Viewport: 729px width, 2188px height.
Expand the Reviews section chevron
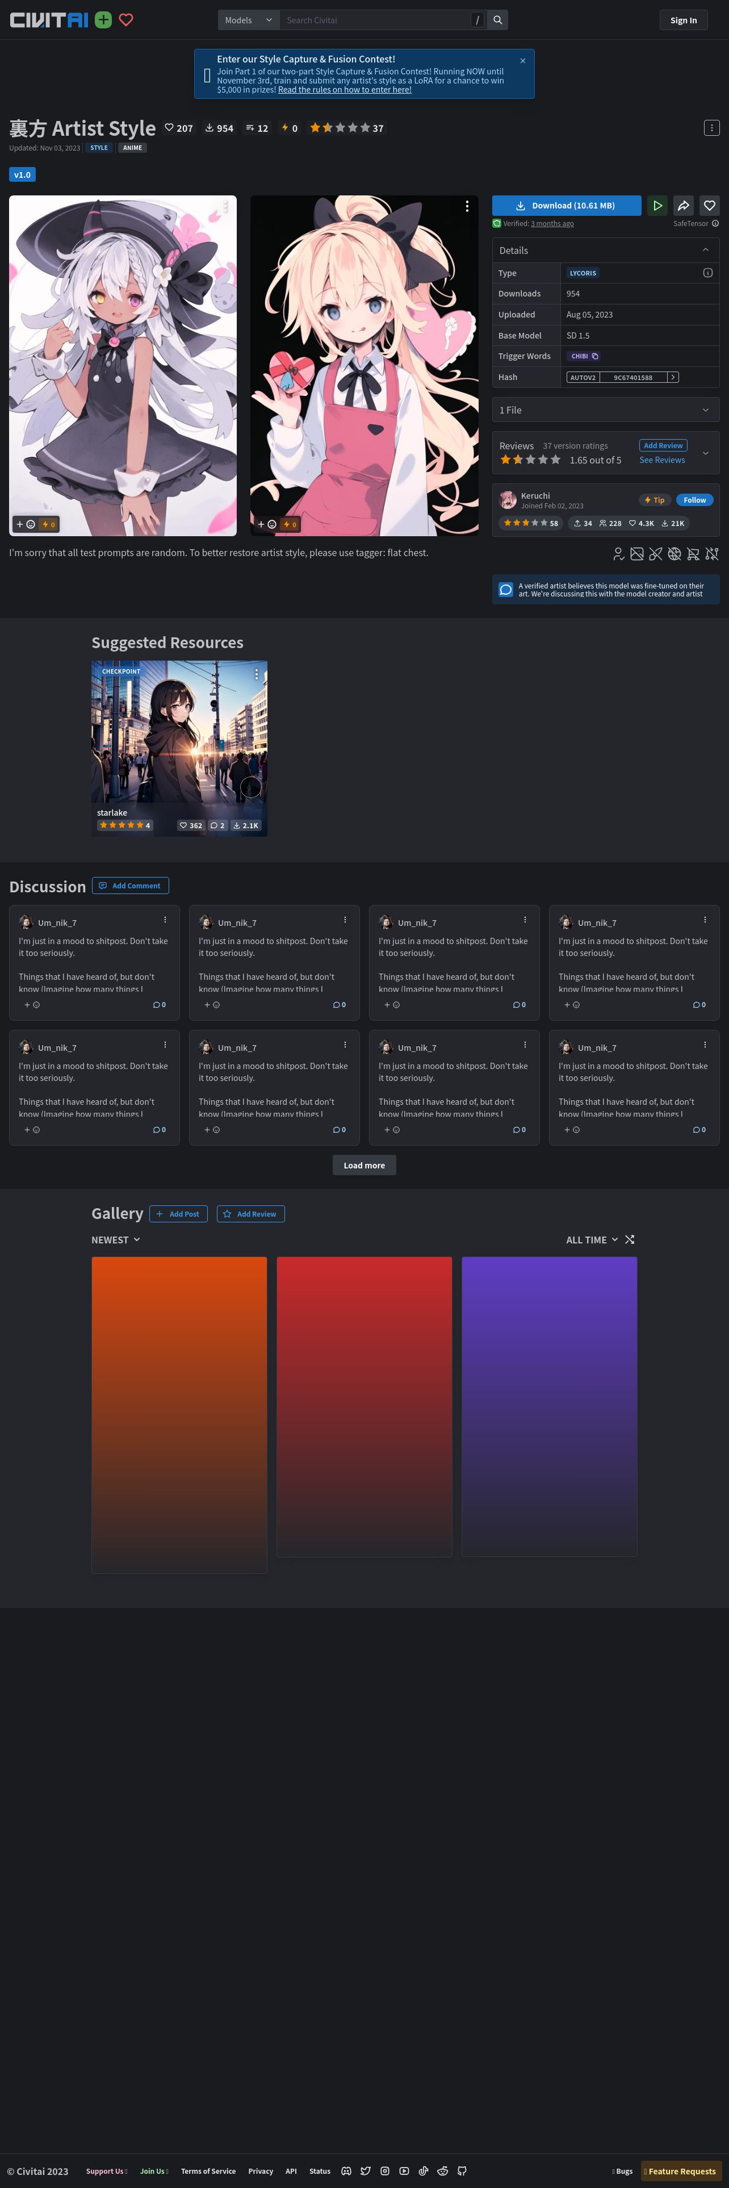pos(705,453)
